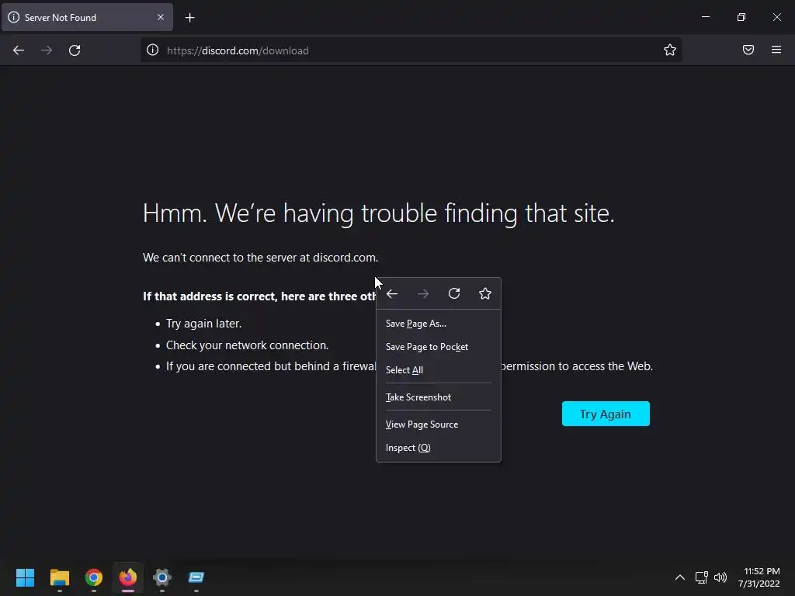Reload the page using toolbar refresh icon
The image size is (795, 596).
point(75,50)
